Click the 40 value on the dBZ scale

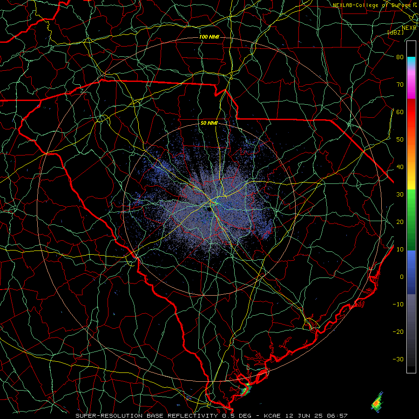(x=400, y=167)
